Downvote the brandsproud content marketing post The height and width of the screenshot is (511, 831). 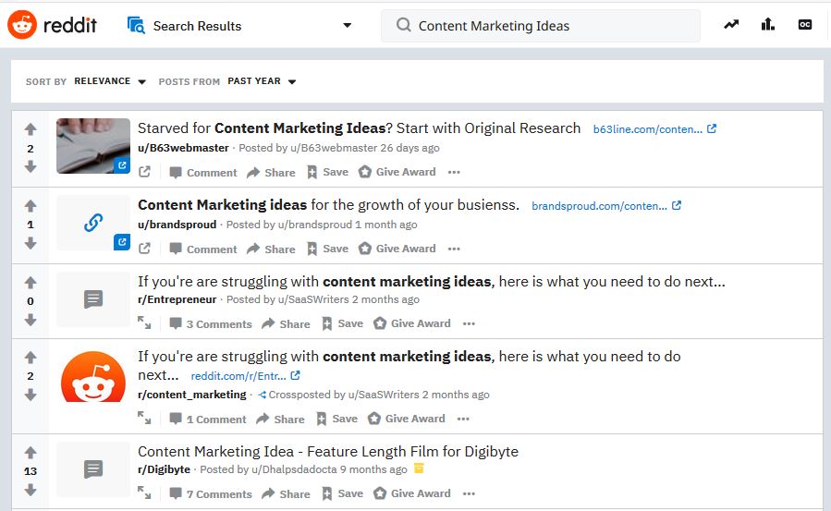point(31,243)
